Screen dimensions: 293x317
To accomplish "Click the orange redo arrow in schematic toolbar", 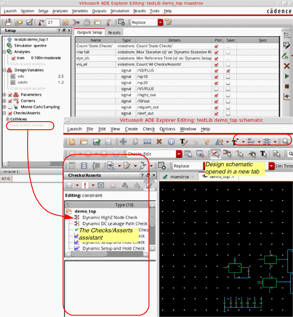I will click(x=207, y=142).
